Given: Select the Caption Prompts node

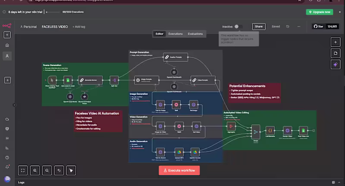Looking at the screenshot, I should click(x=176, y=57).
